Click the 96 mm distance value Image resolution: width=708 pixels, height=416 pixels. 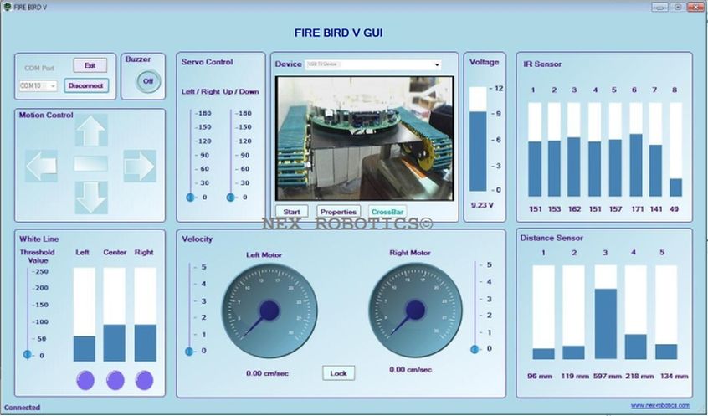click(x=540, y=376)
